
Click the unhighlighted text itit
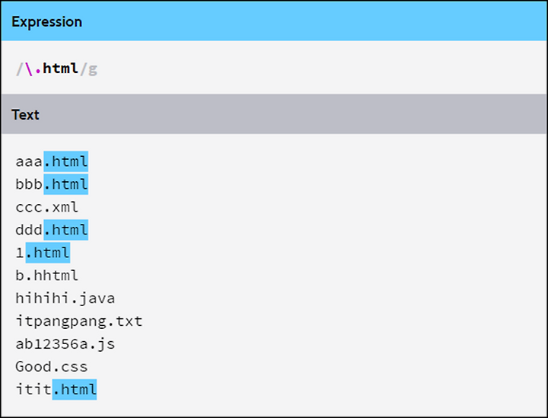coord(33,390)
